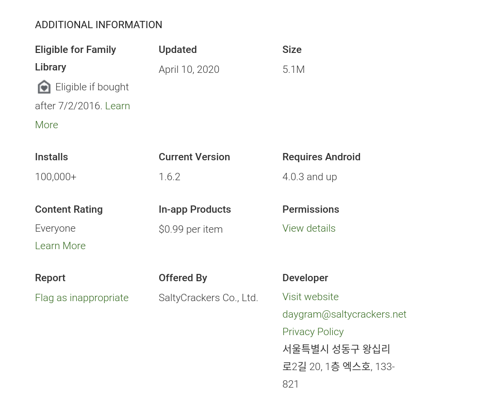Image resolution: width=492 pixels, height=407 pixels.
Task: Click the Updated date April 10, 2020
Action: click(x=189, y=69)
